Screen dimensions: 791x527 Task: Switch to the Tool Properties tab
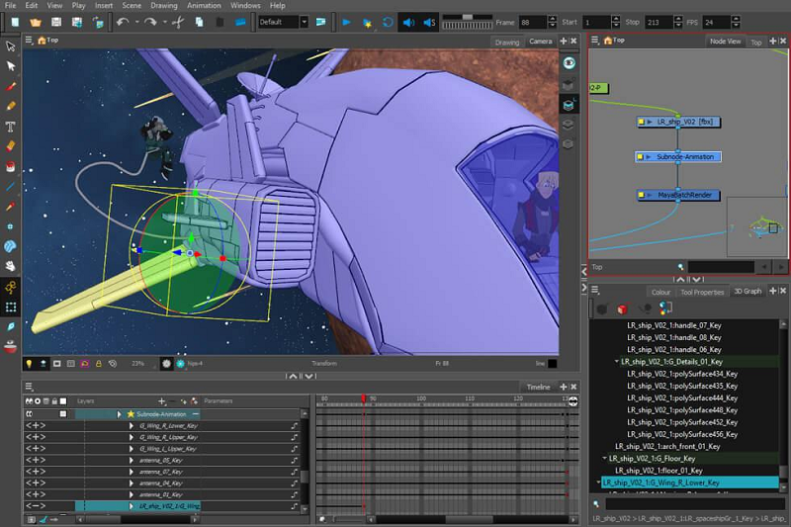(x=701, y=292)
